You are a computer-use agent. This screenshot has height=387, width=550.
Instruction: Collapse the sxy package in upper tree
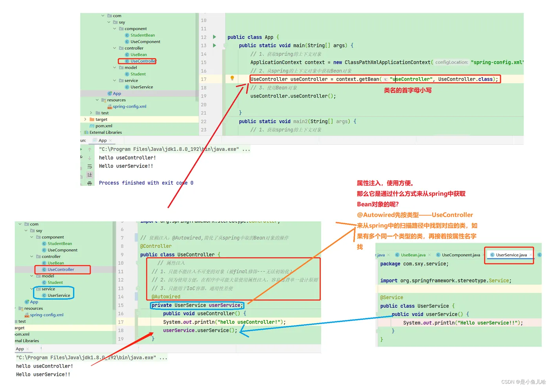(109, 22)
